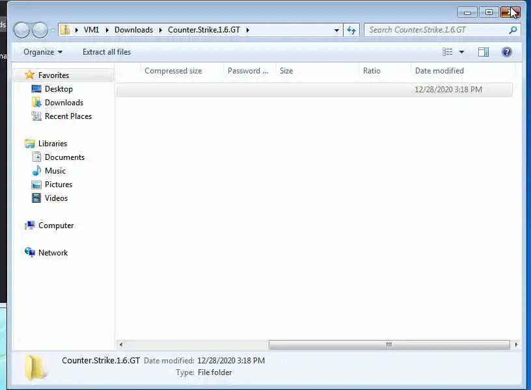Screen dimensions: 531x390
Task: Select Documents in the navigation pane
Action: click(x=64, y=157)
